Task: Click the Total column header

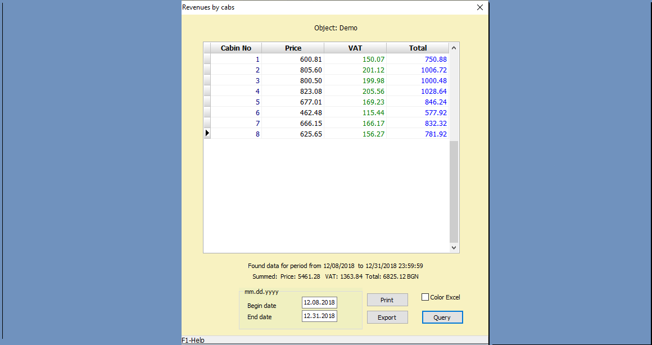Action: [x=418, y=48]
